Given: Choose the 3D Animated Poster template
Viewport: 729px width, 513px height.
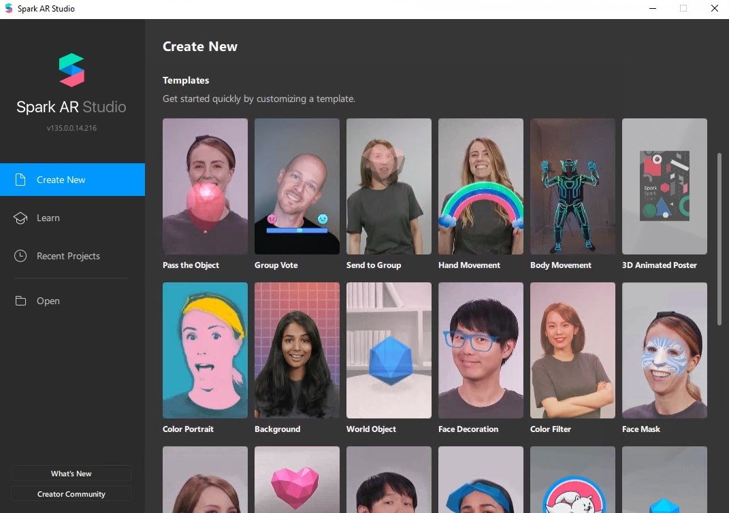Looking at the screenshot, I should (x=664, y=186).
